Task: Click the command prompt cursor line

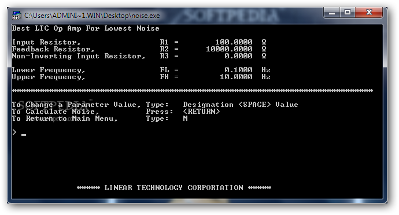Action: (x=19, y=132)
